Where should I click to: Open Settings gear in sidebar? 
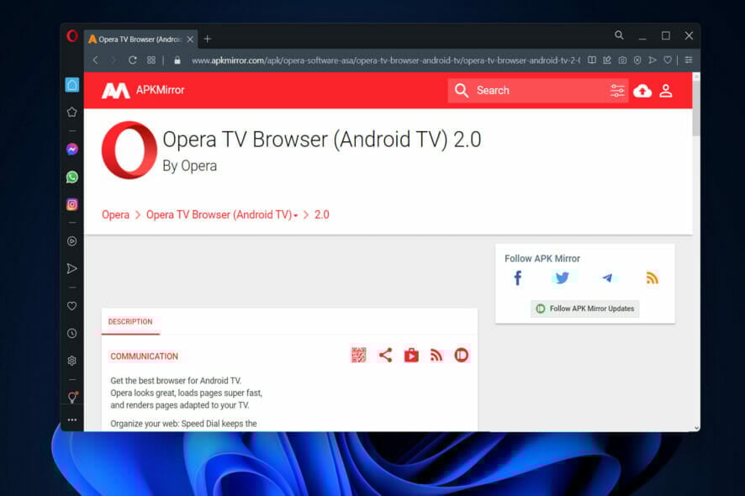pos(71,361)
